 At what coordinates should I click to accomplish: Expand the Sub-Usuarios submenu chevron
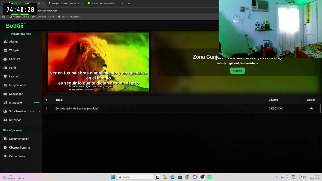point(39,111)
